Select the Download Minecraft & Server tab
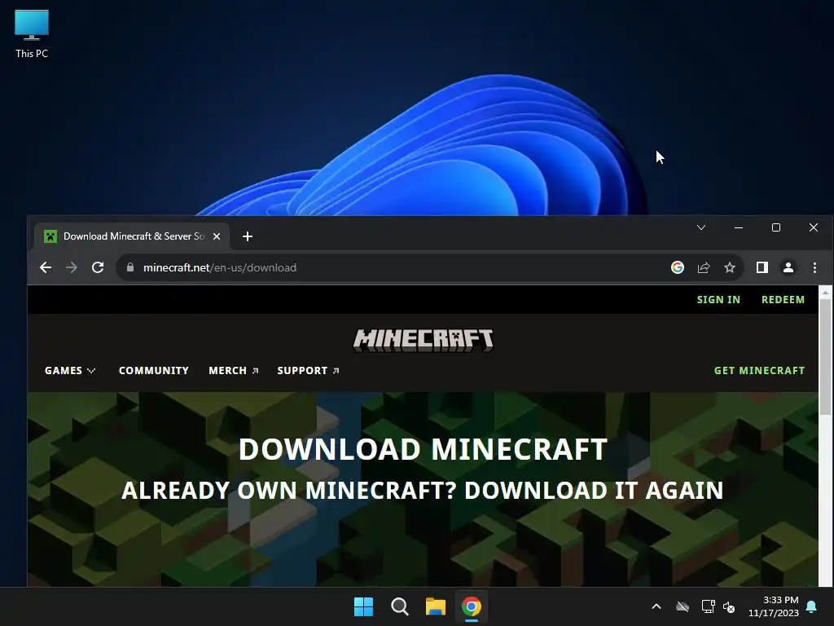 click(x=132, y=236)
